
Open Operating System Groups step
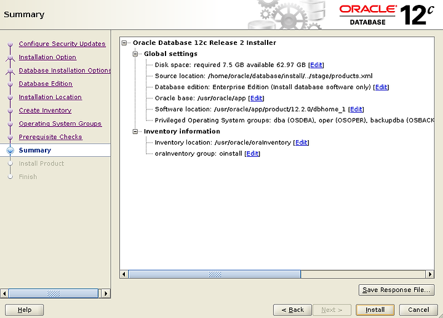pos(60,124)
